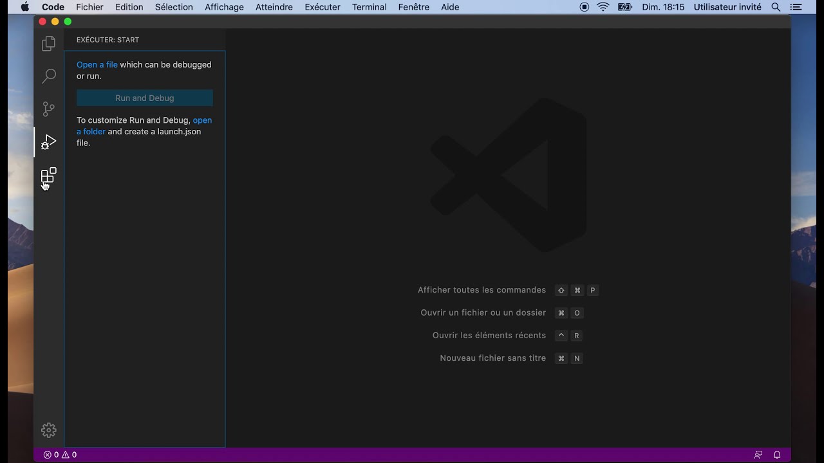
Task: Open the Fichier menu
Action: pos(89,7)
